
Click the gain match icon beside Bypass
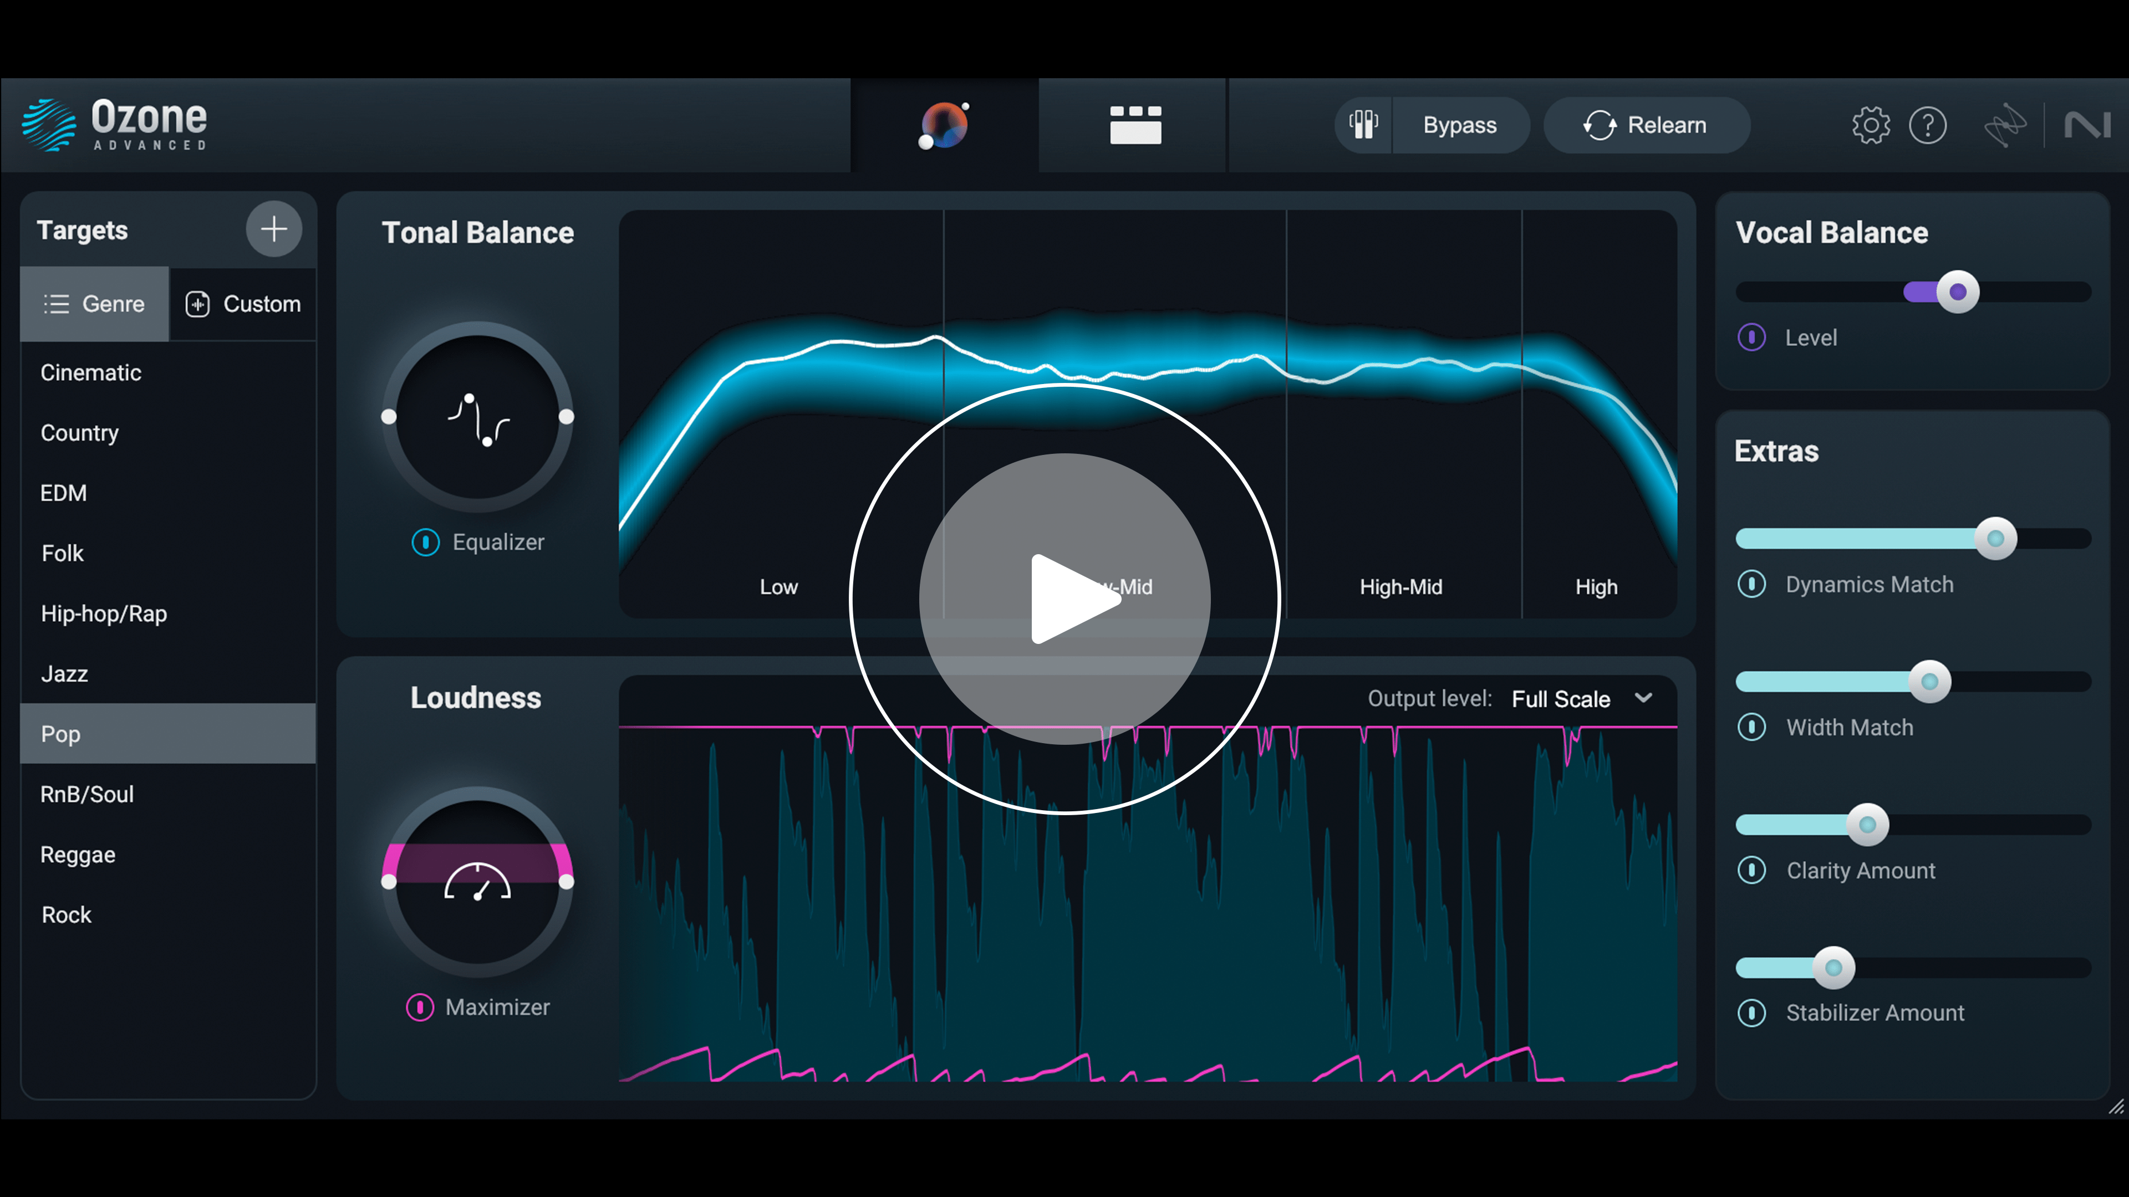[1364, 125]
